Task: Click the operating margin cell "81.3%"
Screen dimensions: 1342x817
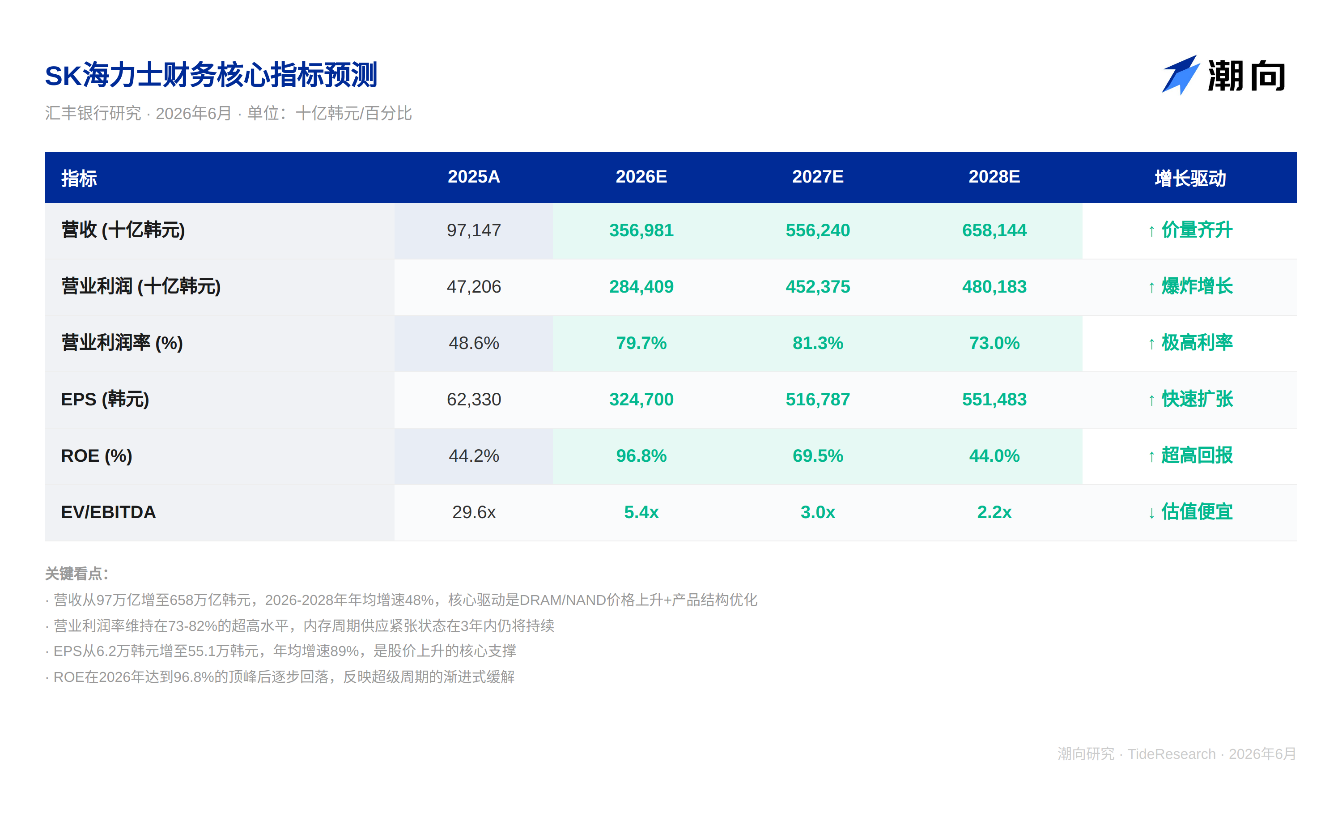Action: point(818,343)
